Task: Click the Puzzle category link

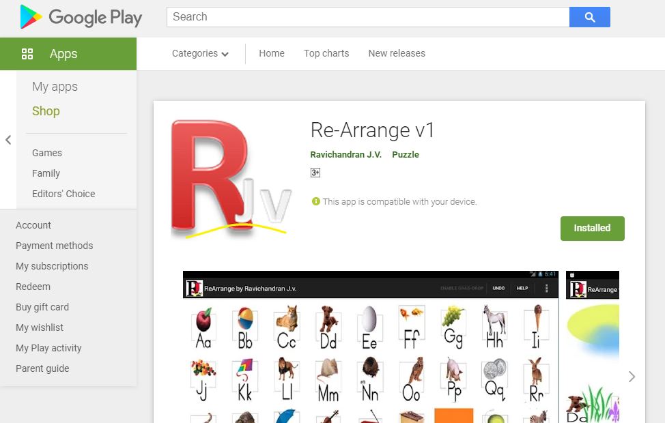Action: 406,155
